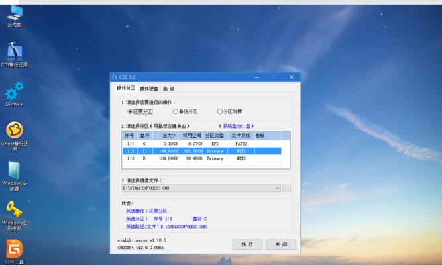
Task: Switch to the 操作分区 tab
Action: (126, 88)
